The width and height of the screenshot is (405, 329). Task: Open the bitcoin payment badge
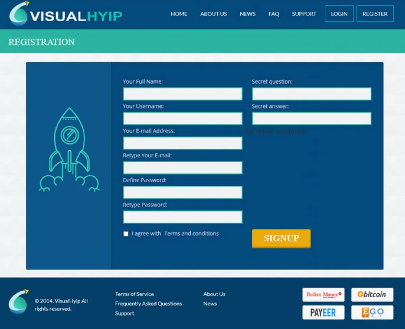tap(372, 295)
